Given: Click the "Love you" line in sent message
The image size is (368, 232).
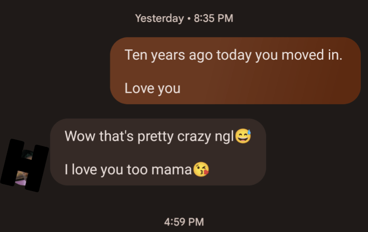Looking at the screenshot, I should pos(152,89).
